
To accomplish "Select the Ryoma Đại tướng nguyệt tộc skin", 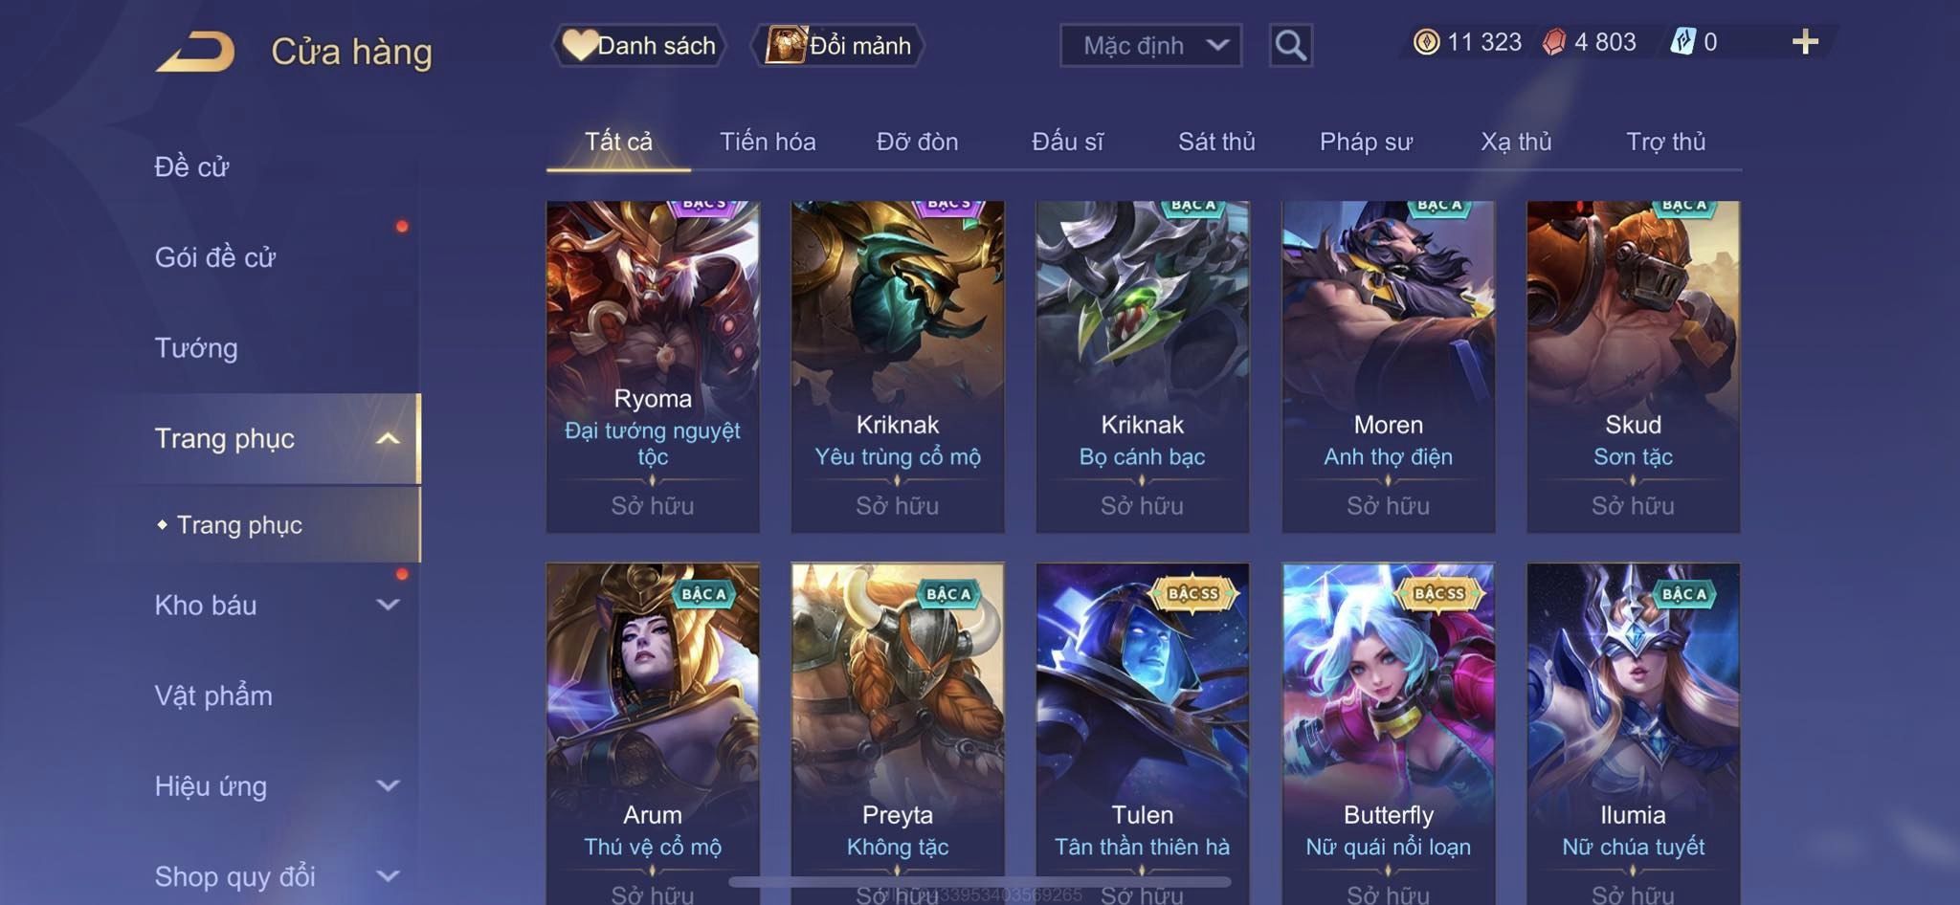I will tap(653, 366).
